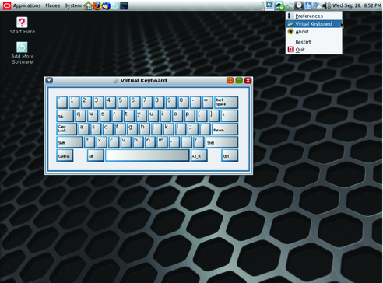This screenshot has width=383, height=283.
Task: Click the semicolon key
Action: (x=193, y=129)
